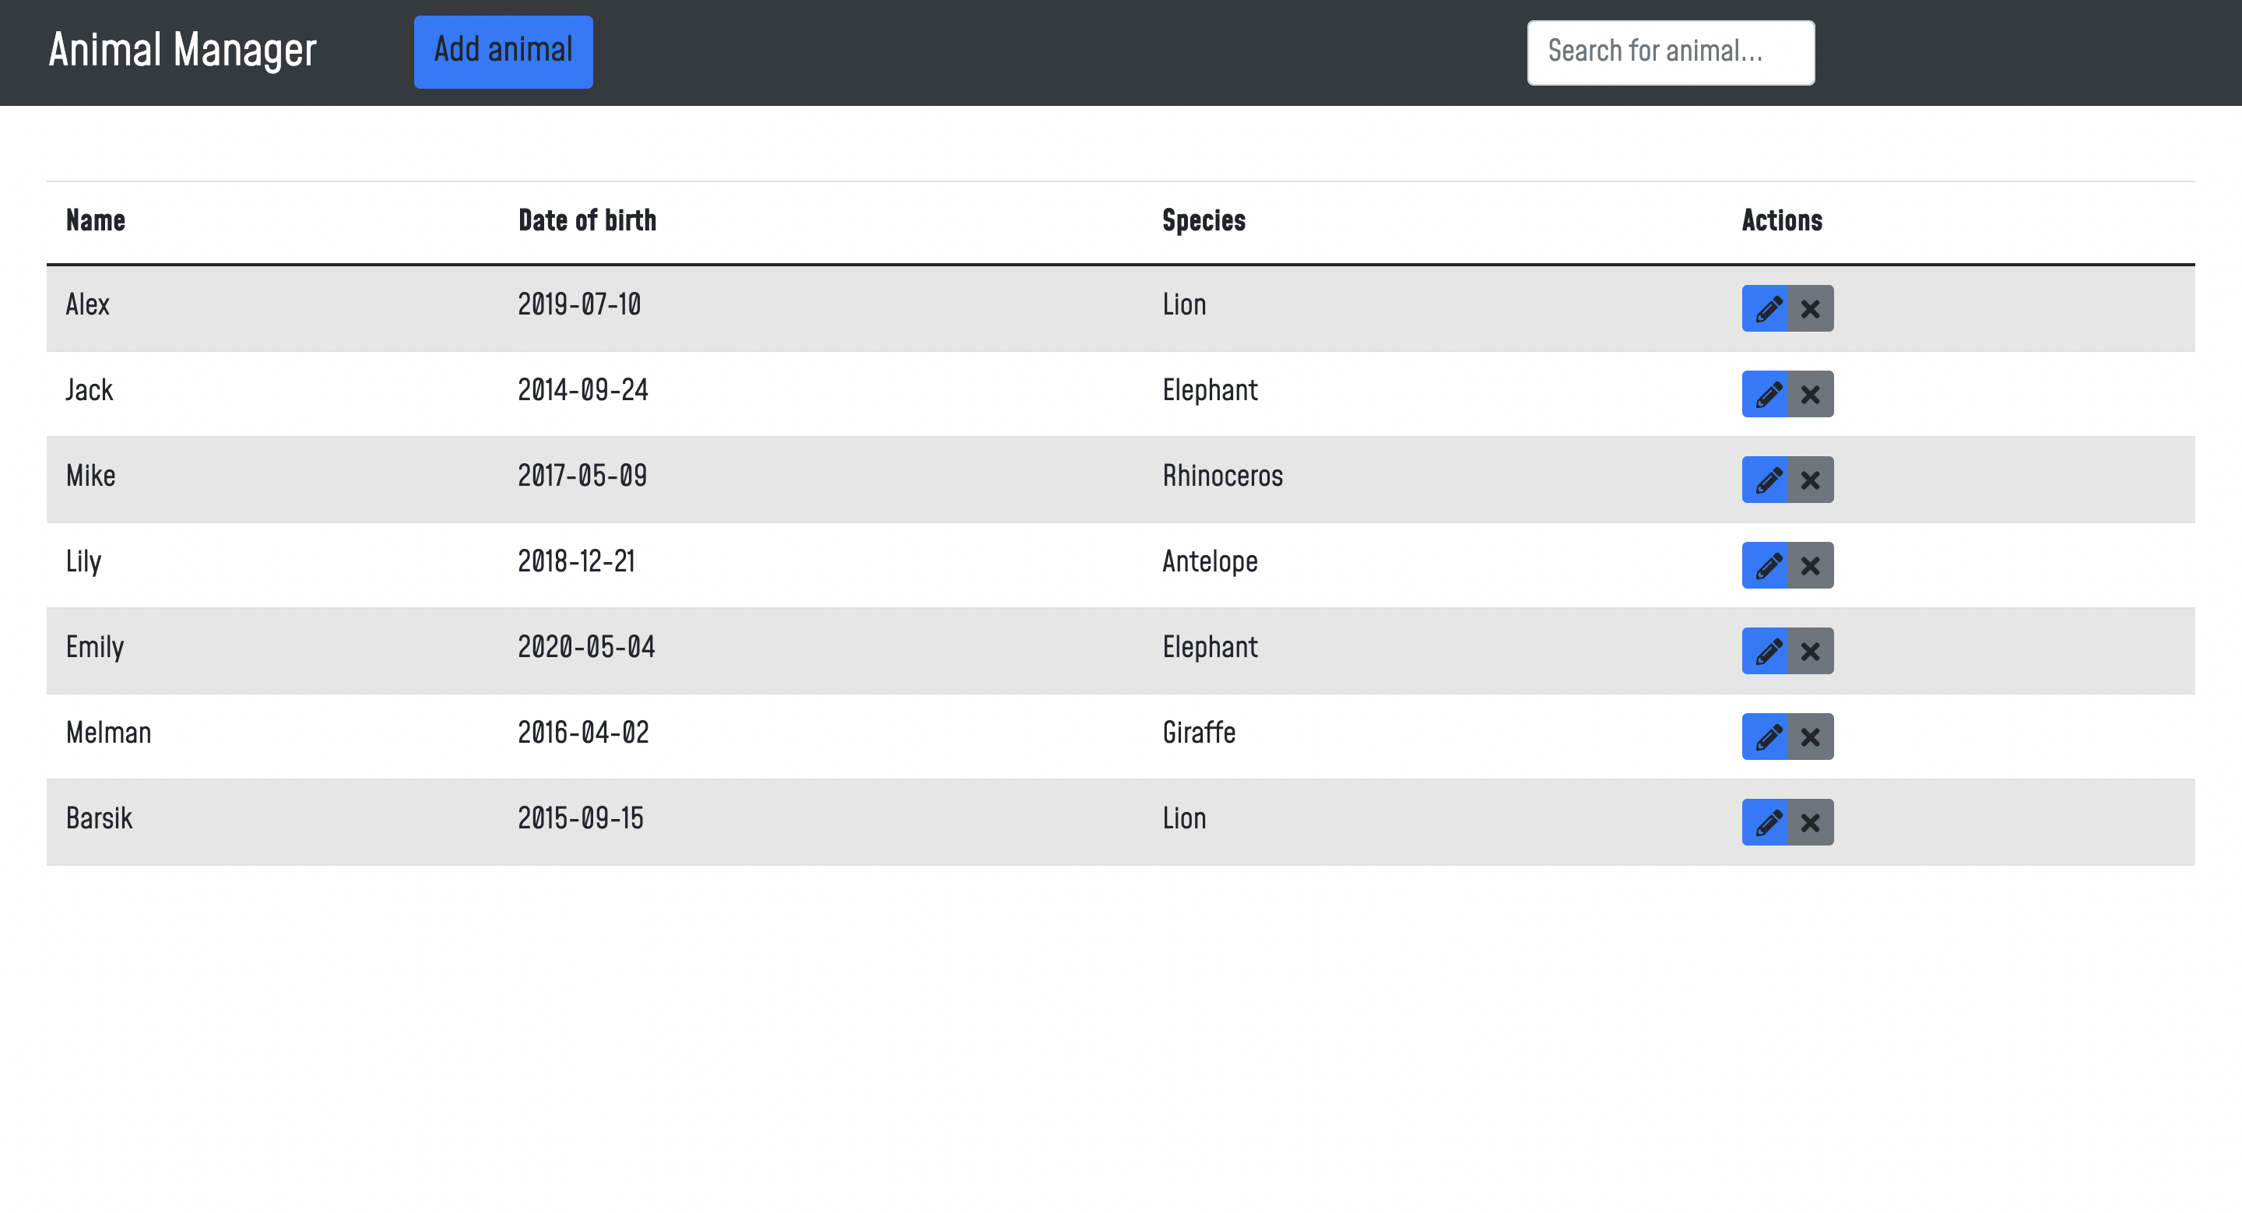This screenshot has height=1213, width=2242.
Task: Click the Add animal button
Action: click(503, 51)
